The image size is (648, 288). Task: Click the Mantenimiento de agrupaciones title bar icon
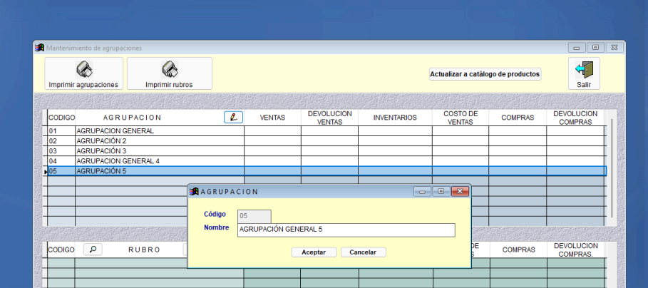pyautogui.click(x=39, y=48)
